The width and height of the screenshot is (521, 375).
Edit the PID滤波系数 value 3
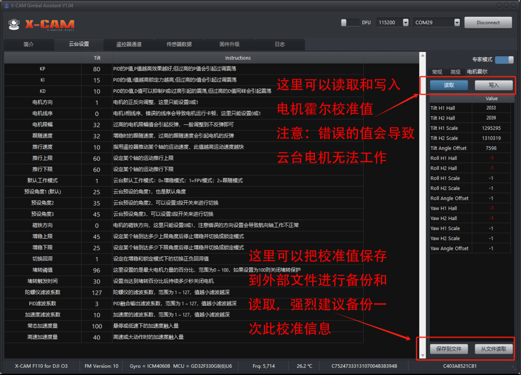tap(97, 304)
